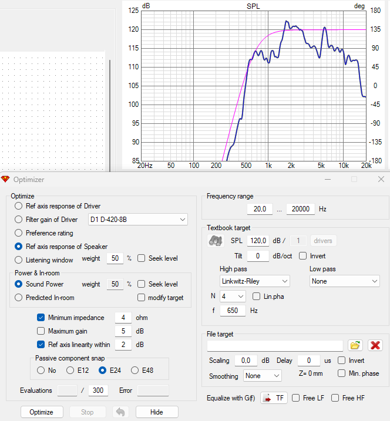Select E24 component snap

click(102, 371)
